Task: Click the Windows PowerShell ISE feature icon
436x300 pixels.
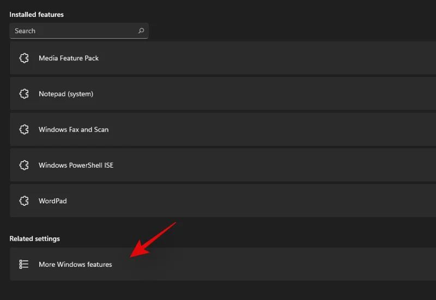Action: click(24, 166)
